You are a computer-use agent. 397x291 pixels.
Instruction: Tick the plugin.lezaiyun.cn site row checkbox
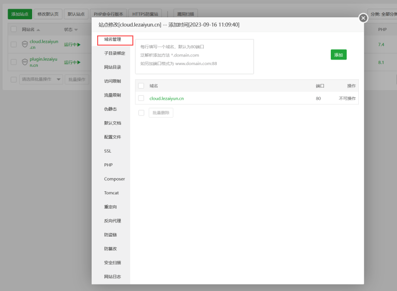(x=14, y=62)
